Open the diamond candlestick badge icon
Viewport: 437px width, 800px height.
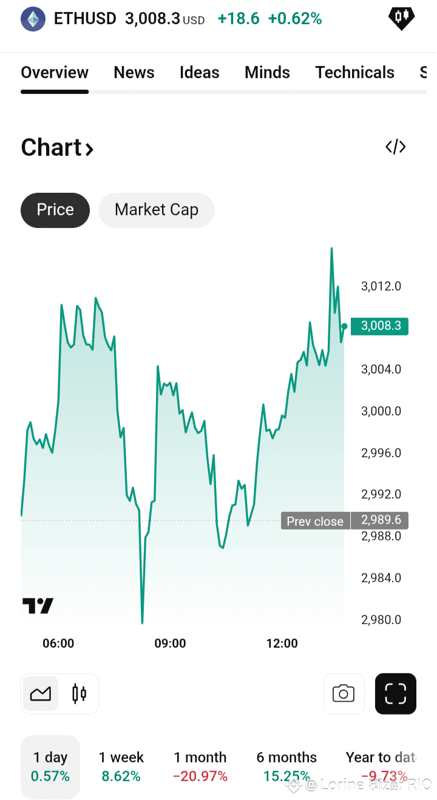[402, 18]
